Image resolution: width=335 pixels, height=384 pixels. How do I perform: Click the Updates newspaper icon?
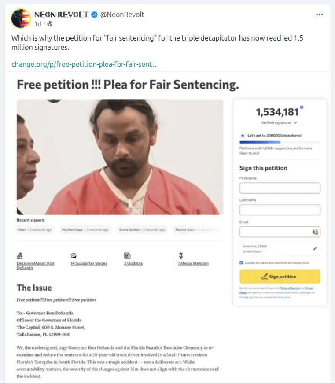[127, 255]
